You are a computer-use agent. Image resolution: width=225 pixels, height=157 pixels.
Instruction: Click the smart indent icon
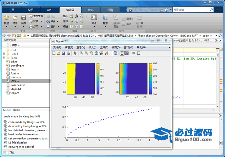pyautogui.click(x=71, y=26)
